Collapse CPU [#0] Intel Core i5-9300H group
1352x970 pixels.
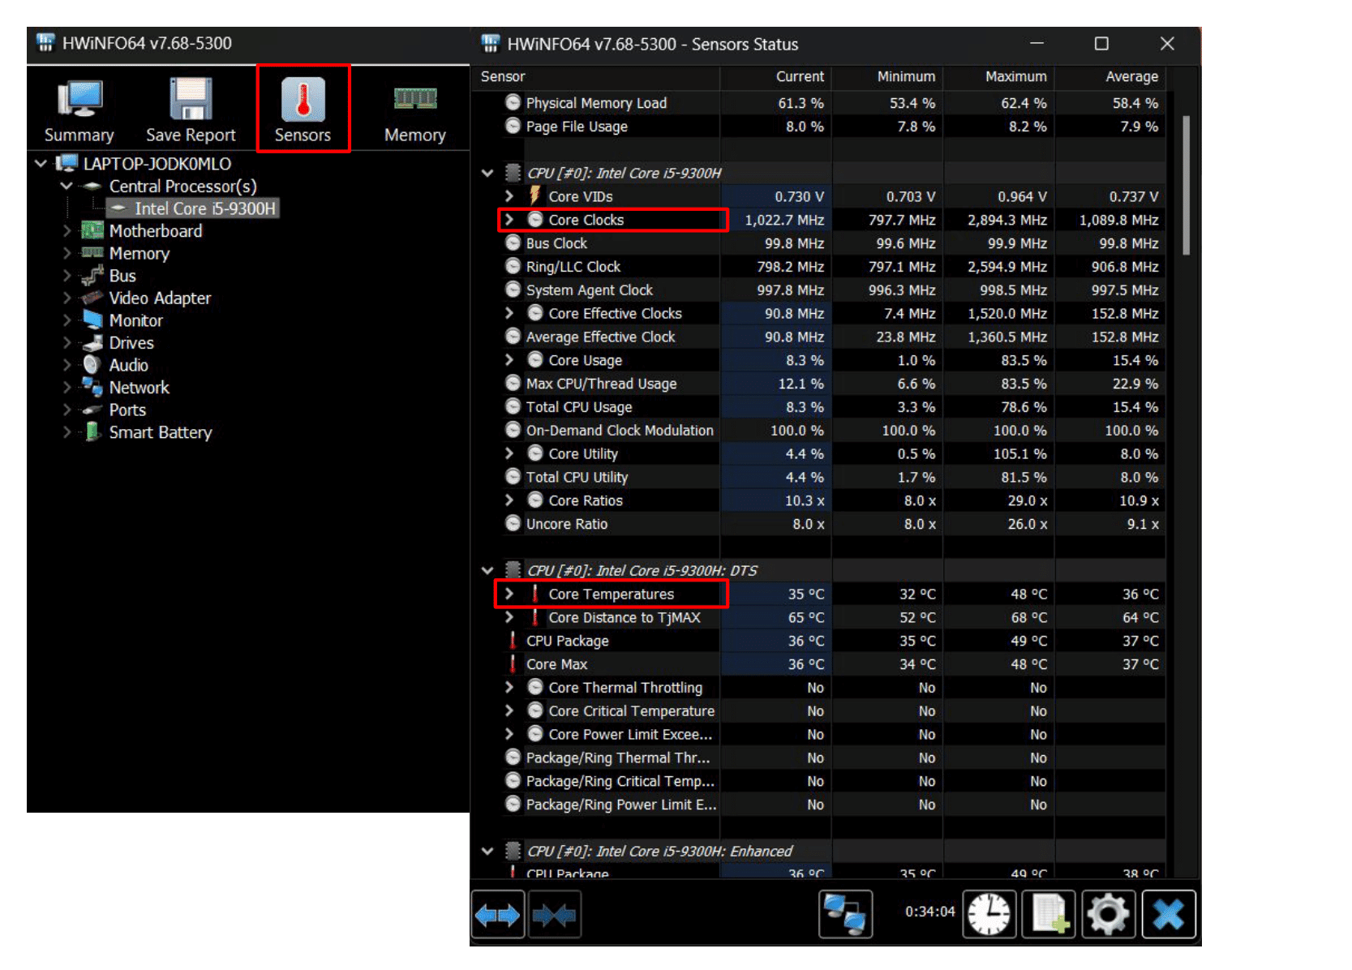(487, 173)
